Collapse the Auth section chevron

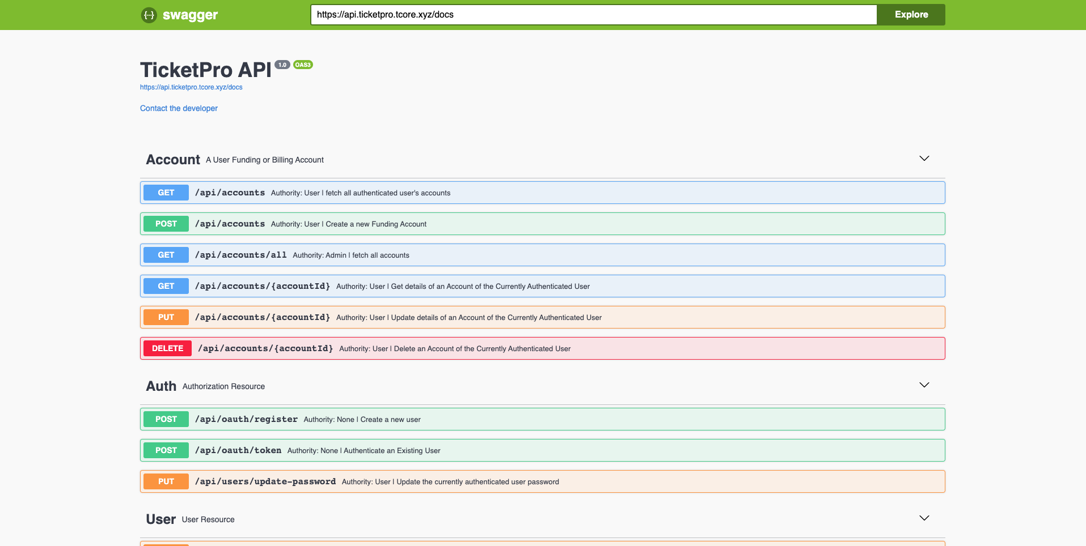pos(924,385)
